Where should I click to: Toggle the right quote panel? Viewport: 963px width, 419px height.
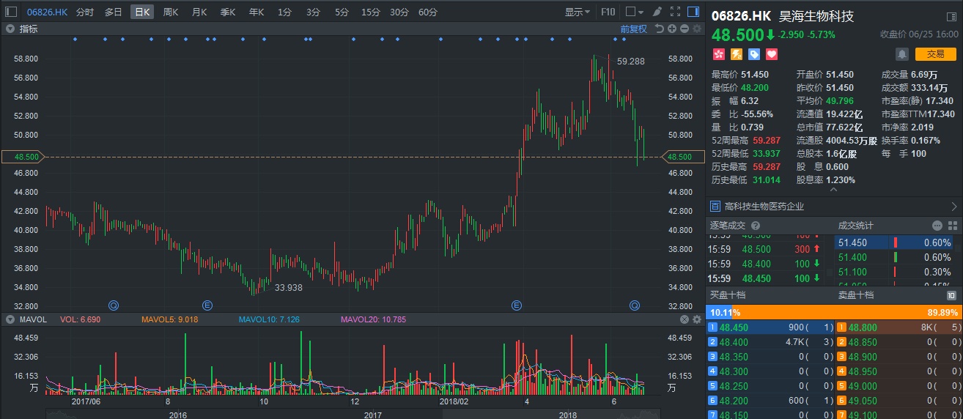(x=693, y=12)
